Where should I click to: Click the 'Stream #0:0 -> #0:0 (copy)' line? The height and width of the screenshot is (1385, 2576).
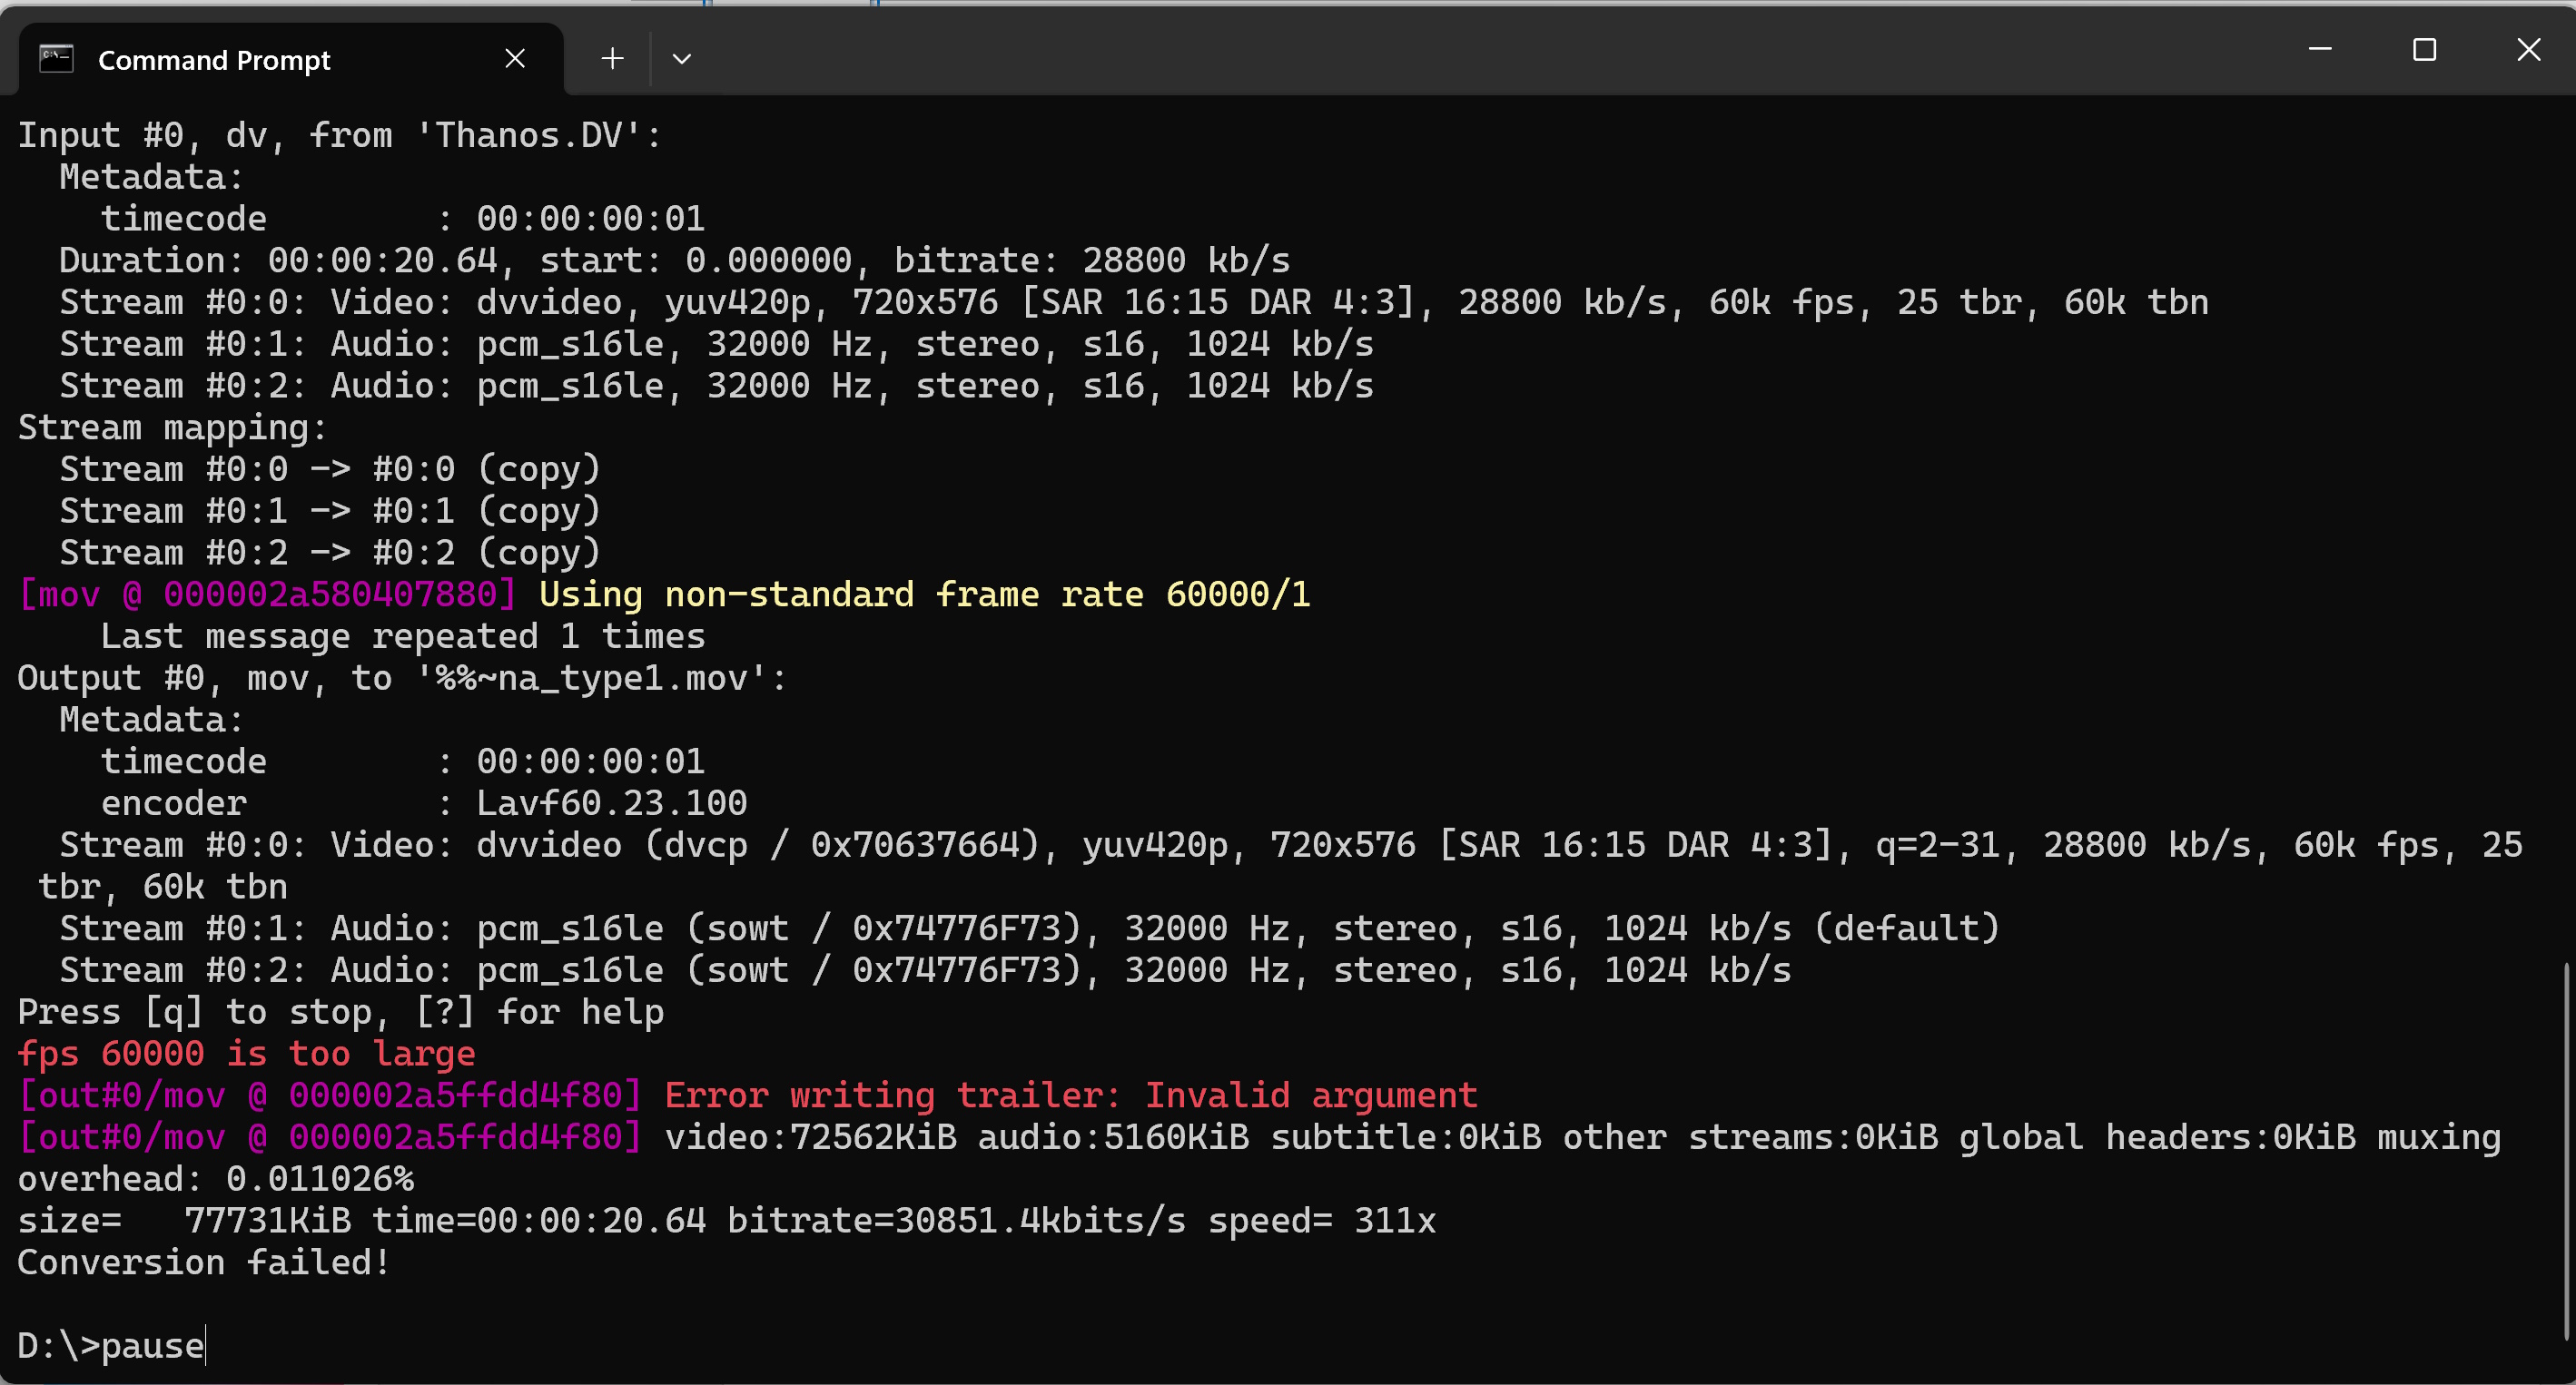(330, 469)
